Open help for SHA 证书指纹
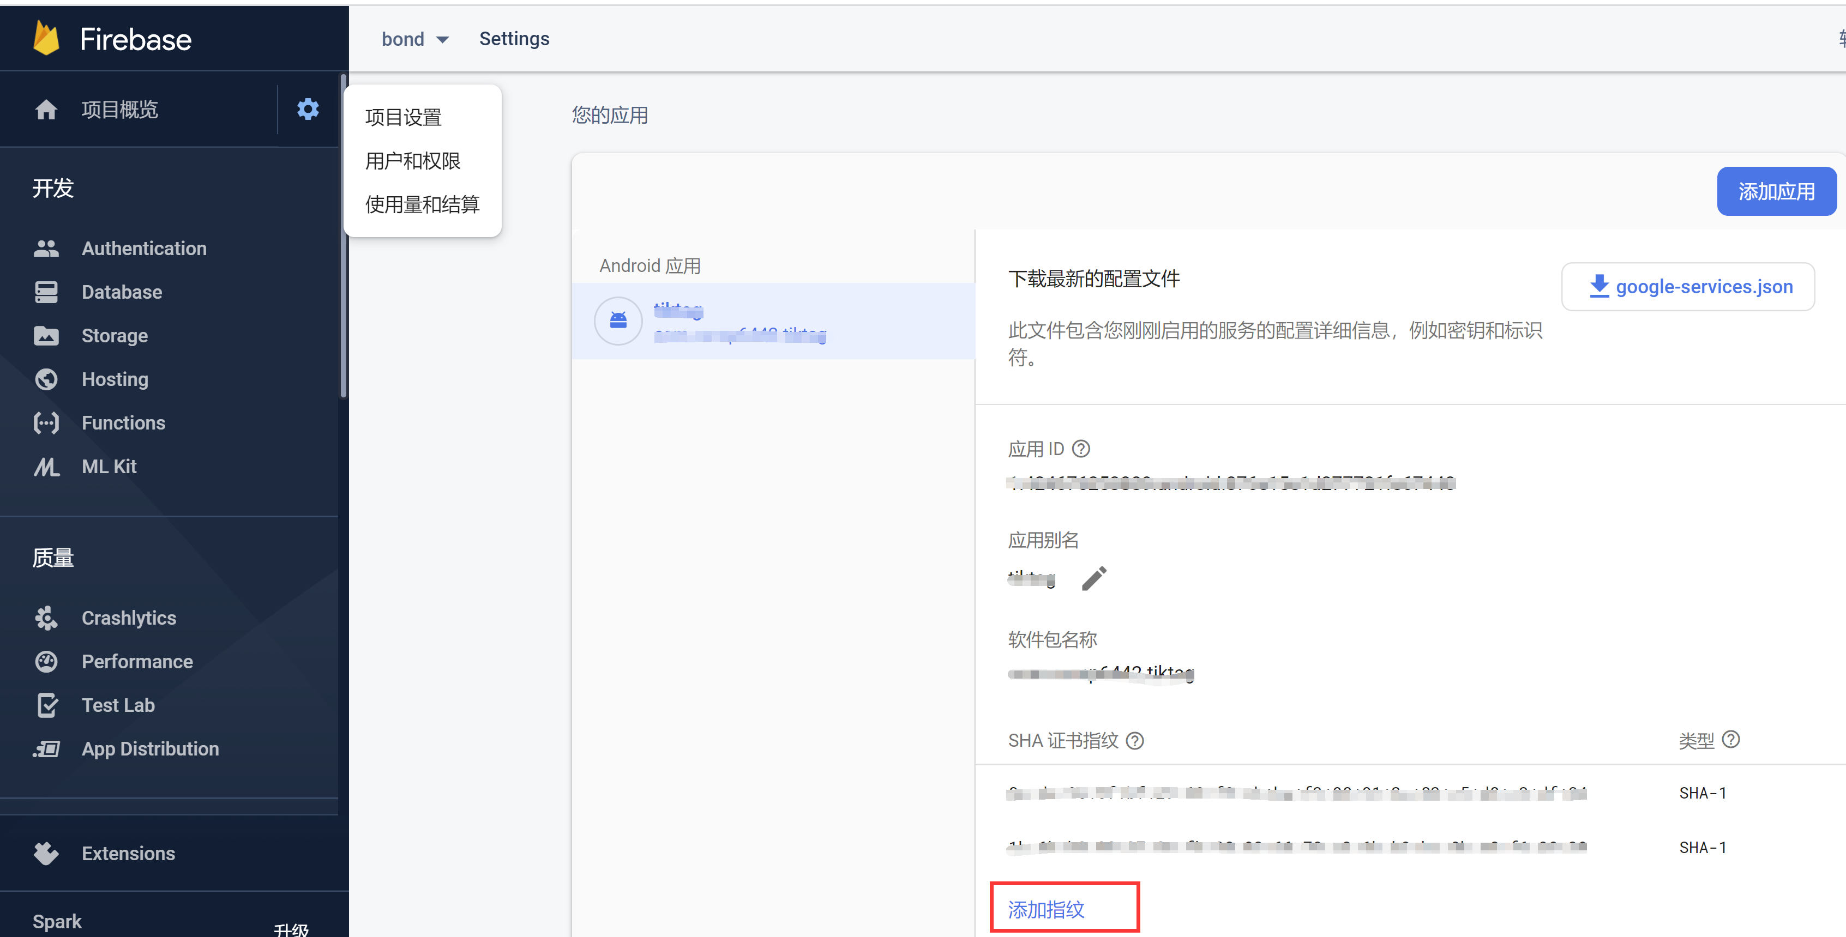The height and width of the screenshot is (937, 1846). pyautogui.click(x=1135, y=740)
